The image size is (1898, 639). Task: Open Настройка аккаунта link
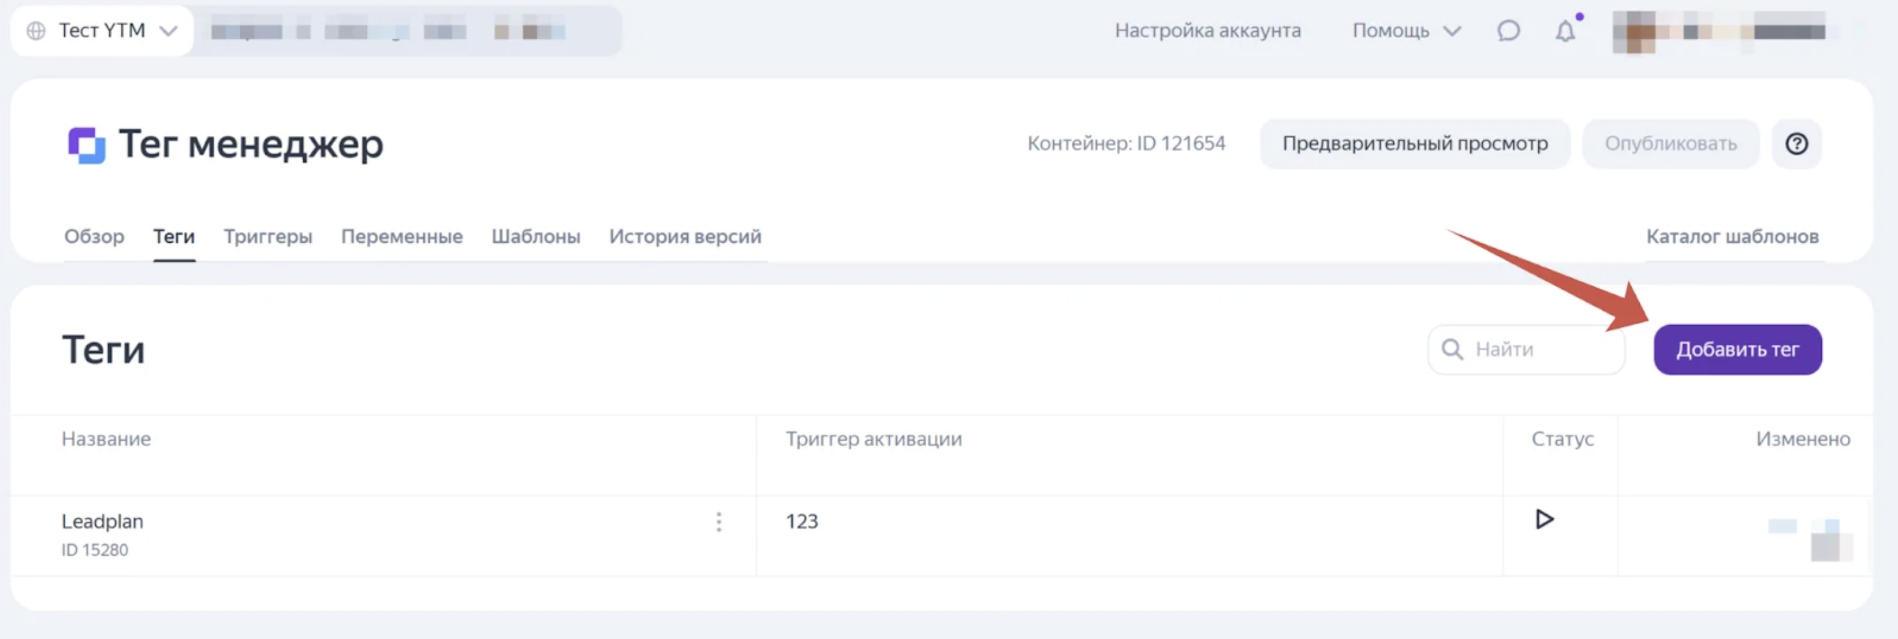point(1208,31)
